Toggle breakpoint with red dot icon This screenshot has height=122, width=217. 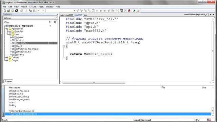tap(129, 11)
